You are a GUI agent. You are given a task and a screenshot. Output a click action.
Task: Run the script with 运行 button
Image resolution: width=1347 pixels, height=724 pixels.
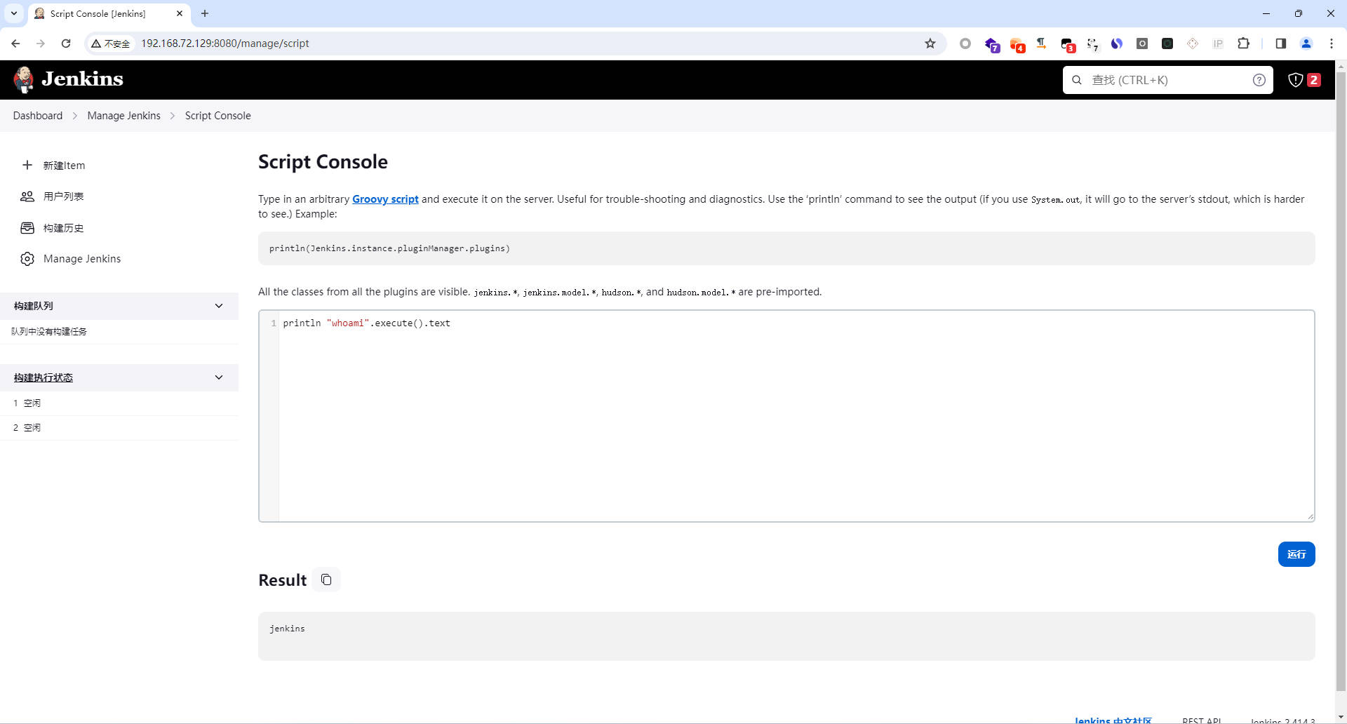click(x=1296, y=554)
